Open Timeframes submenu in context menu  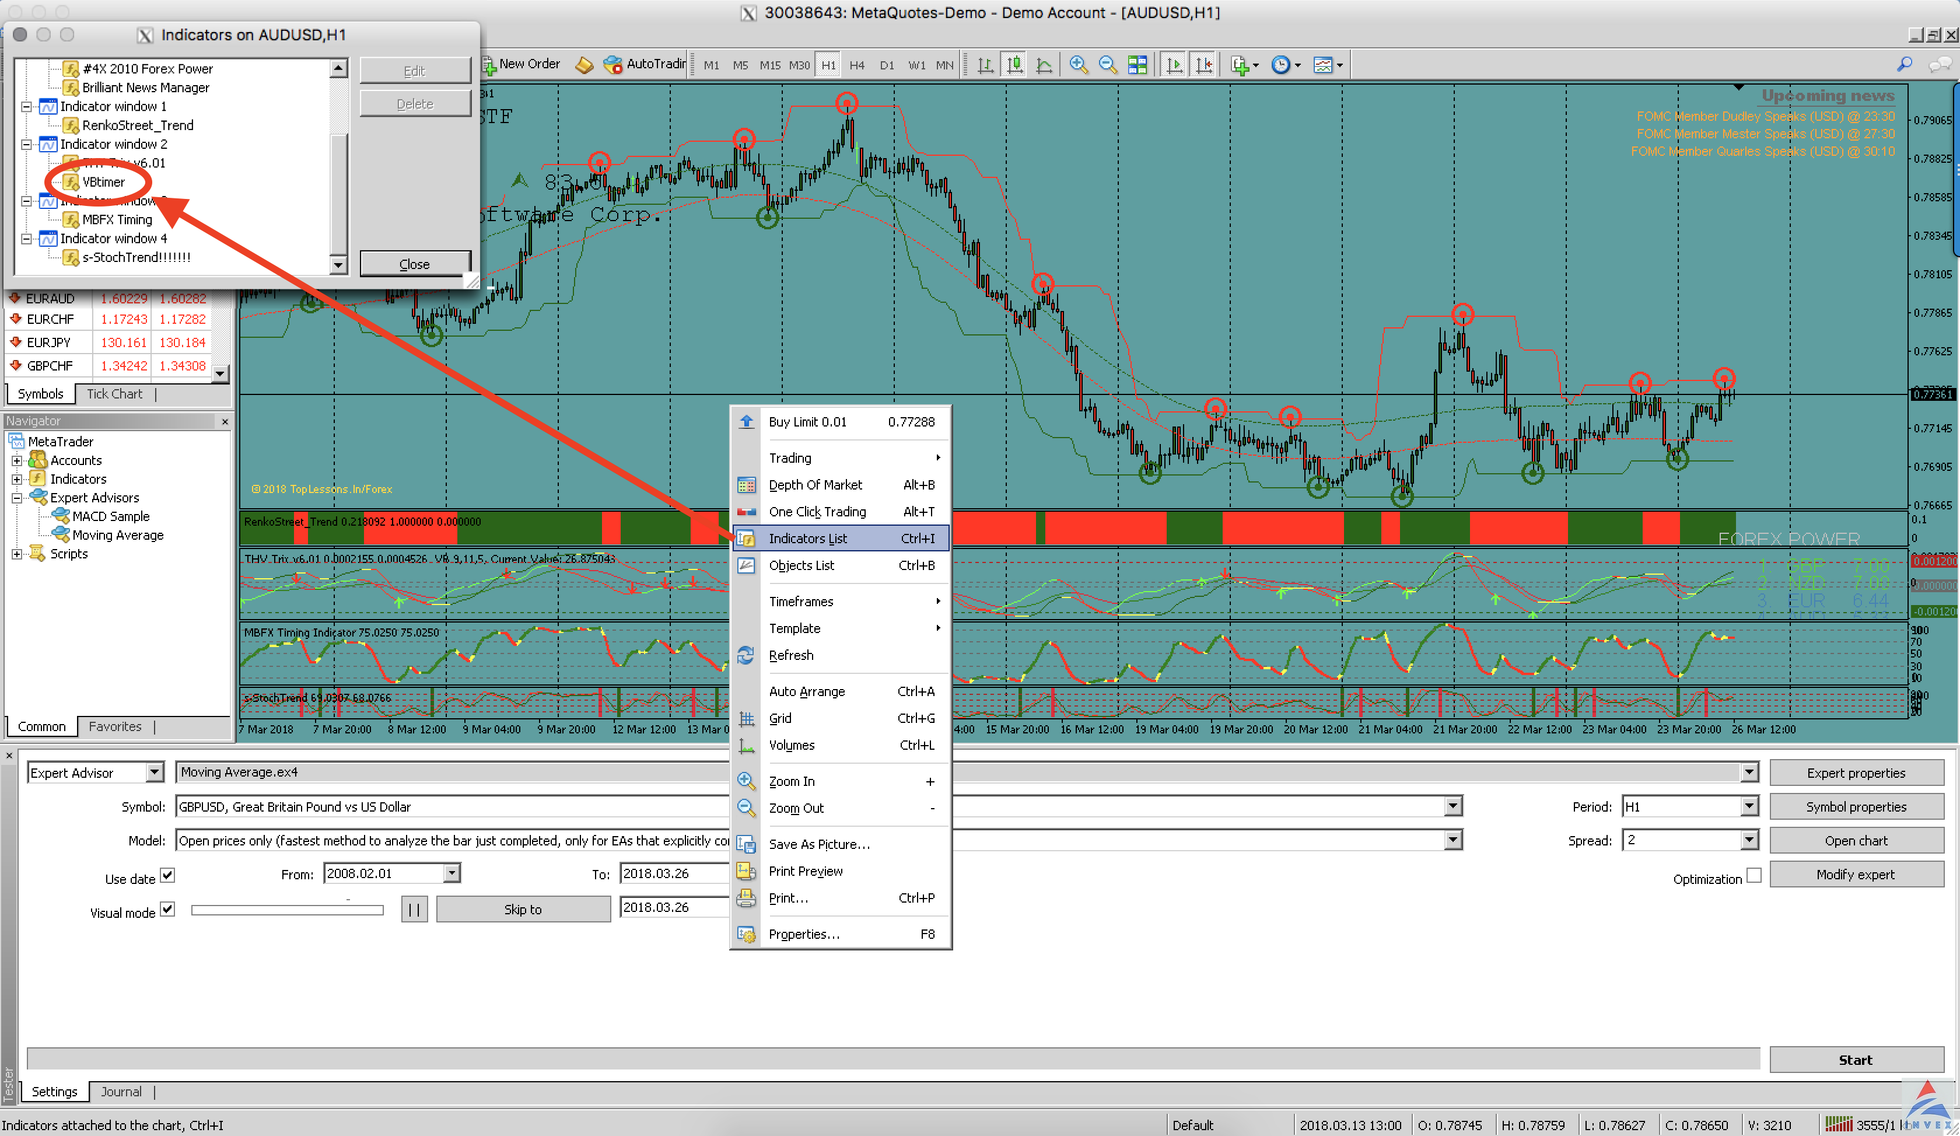coord(841,602)
